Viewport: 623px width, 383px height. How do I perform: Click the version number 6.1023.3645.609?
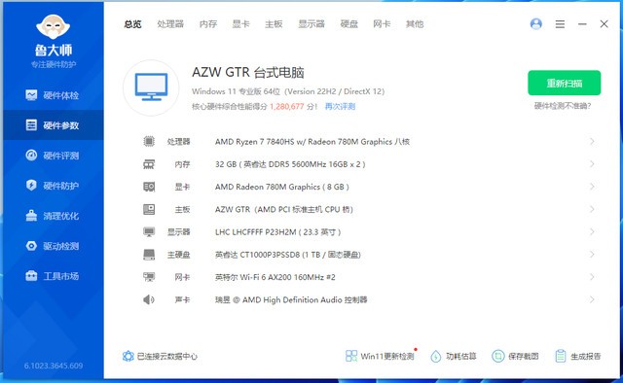click(x=54, y=366)
